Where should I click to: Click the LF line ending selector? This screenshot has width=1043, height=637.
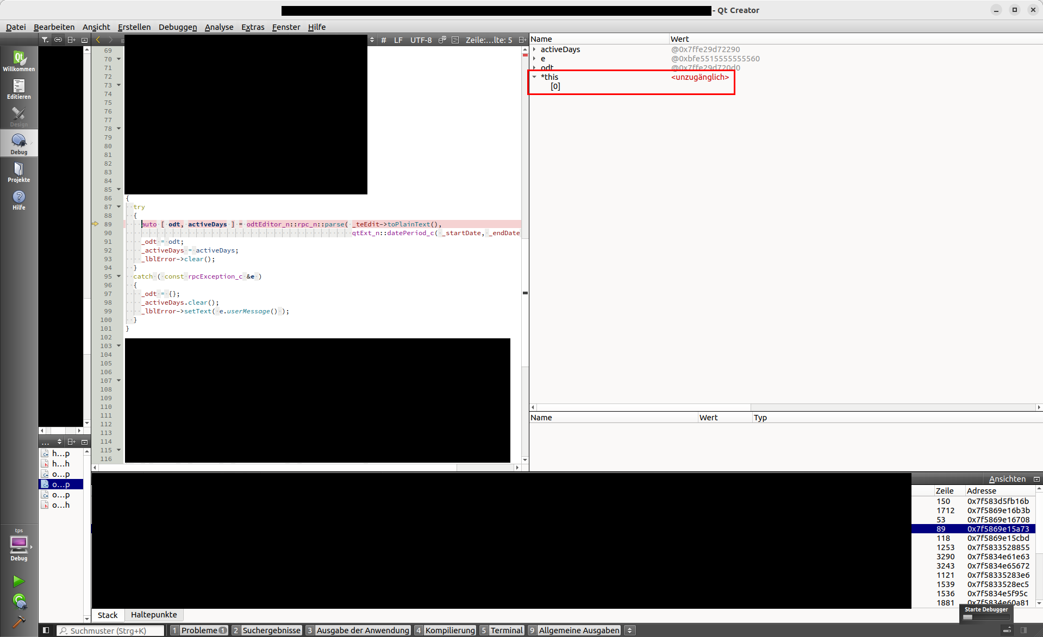[x=398, y=40]
